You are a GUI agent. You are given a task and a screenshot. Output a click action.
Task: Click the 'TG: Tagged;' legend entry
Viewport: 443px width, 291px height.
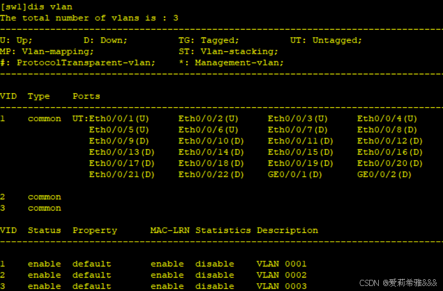209,40
